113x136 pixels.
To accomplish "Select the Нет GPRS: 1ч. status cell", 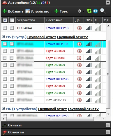I will [59, 100].
